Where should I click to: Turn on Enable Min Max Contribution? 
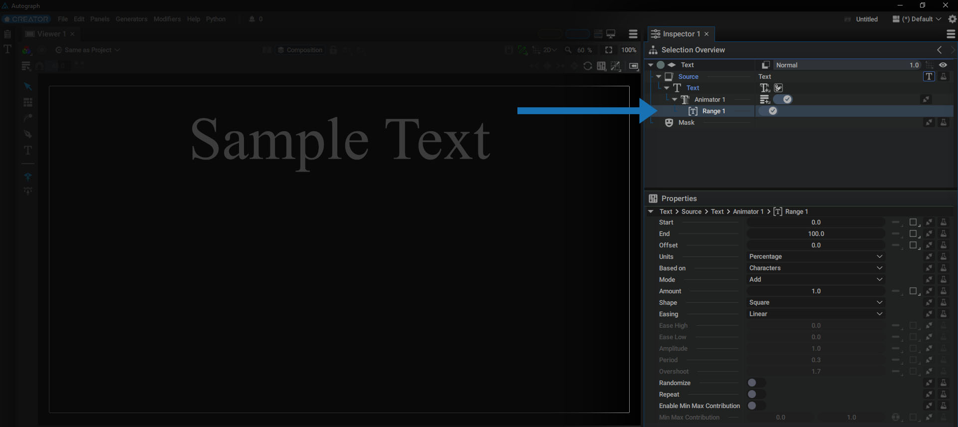click(756, 406)
